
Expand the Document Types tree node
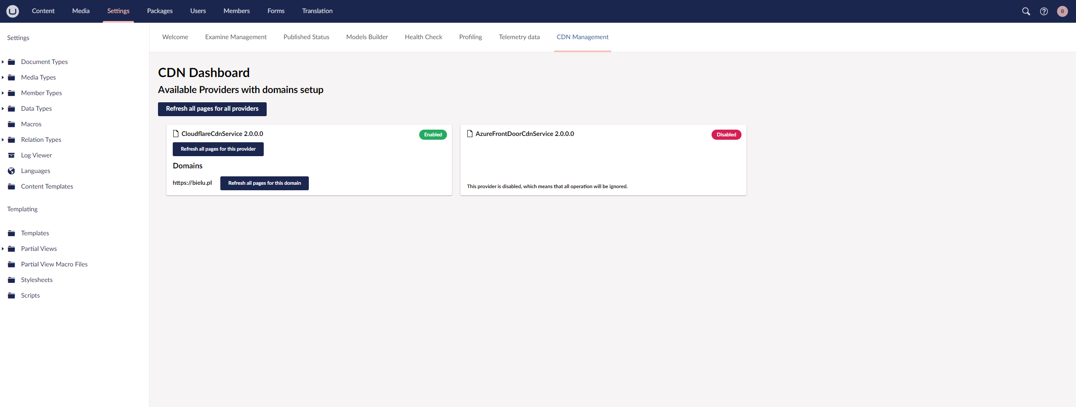click(x=3, y=62)
